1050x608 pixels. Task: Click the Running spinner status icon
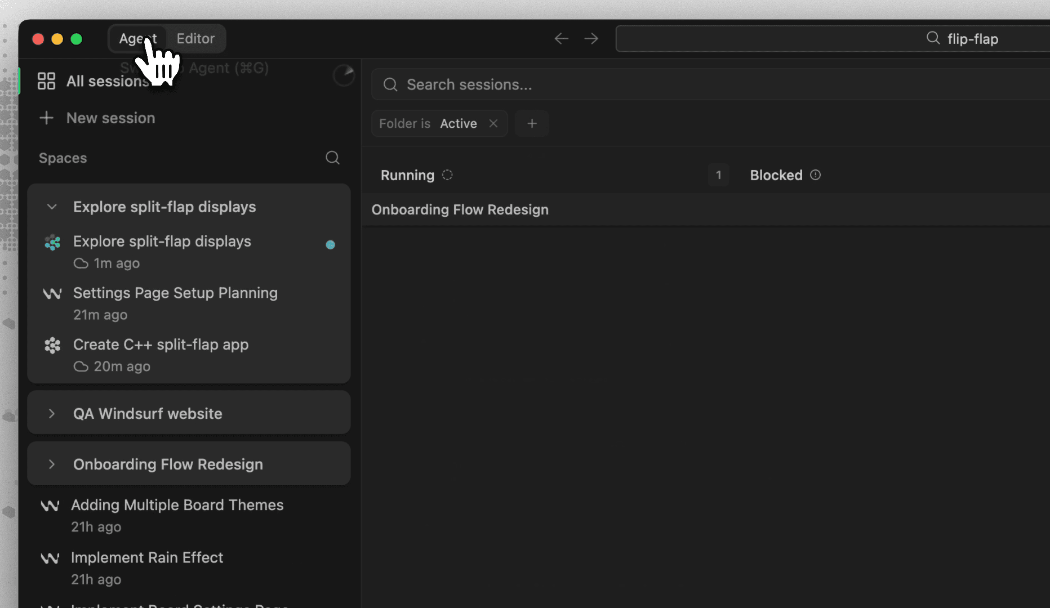click(x=447, y=175)
